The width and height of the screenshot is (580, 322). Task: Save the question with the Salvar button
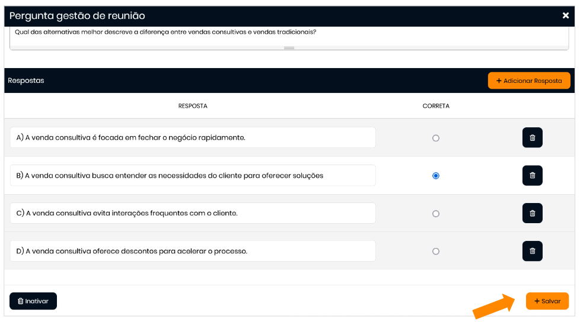[547, 301]
